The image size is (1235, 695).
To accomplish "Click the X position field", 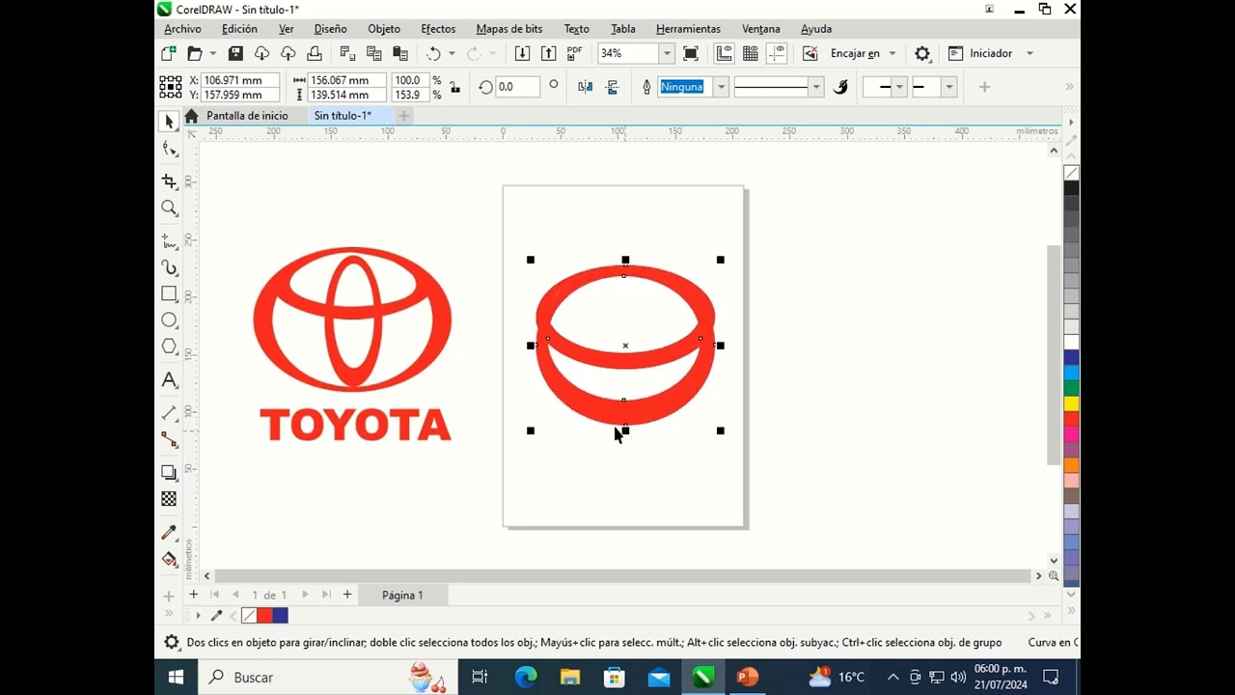I will click(x=240, y=80).
